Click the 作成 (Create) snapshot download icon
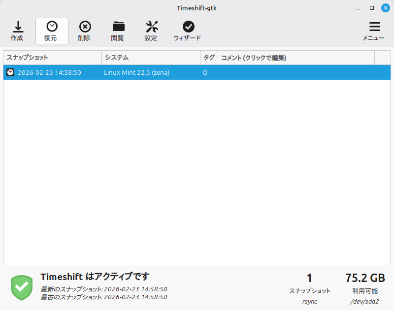This screenshot has height=311, width=394. (18, 27)
